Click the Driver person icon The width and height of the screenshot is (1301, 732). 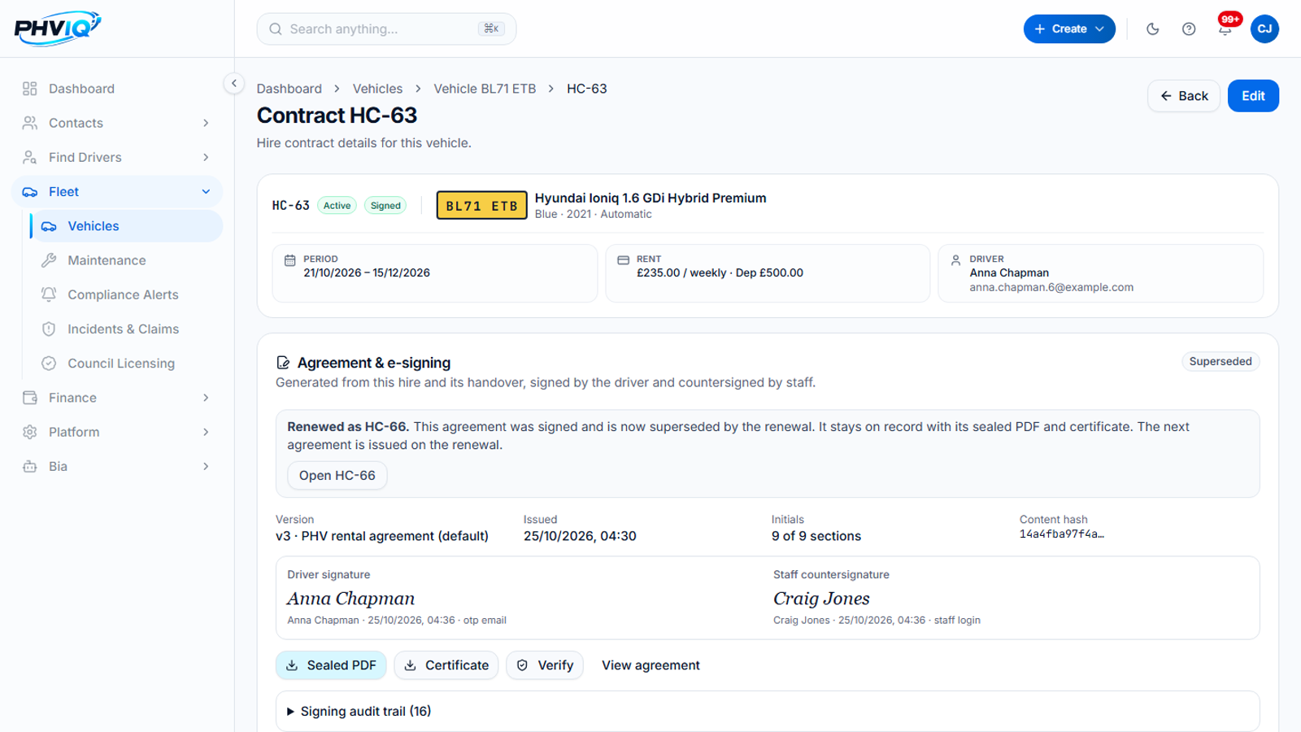955,260
